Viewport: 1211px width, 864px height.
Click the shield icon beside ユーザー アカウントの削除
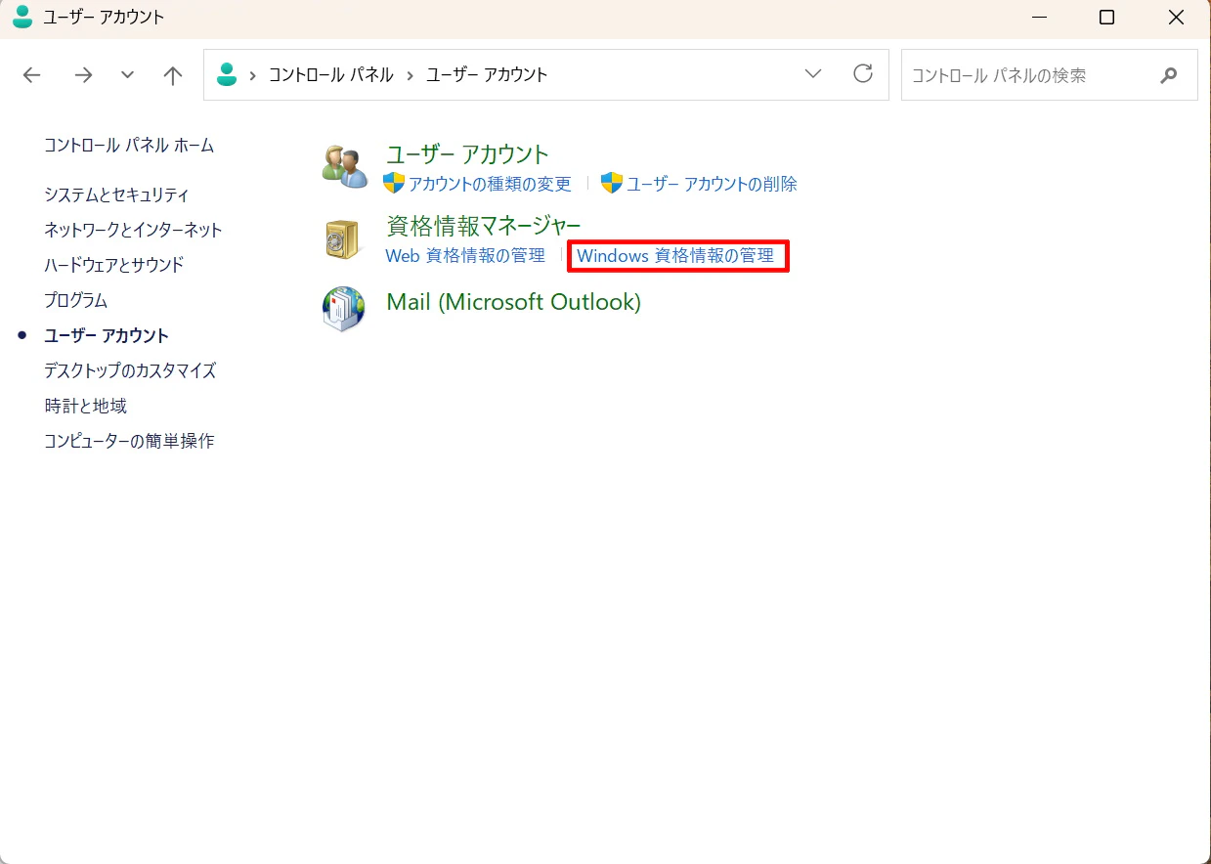pos(612,183)
